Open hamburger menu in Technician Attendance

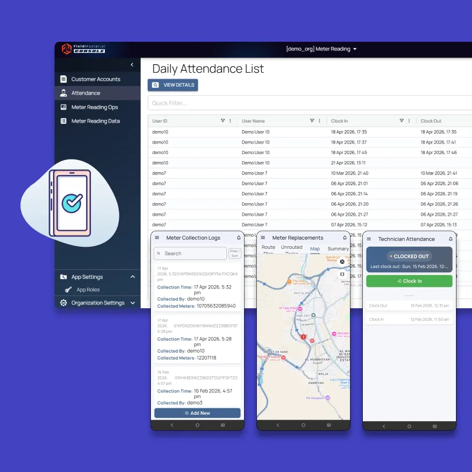pyautogui.click(x=369, y=239)
